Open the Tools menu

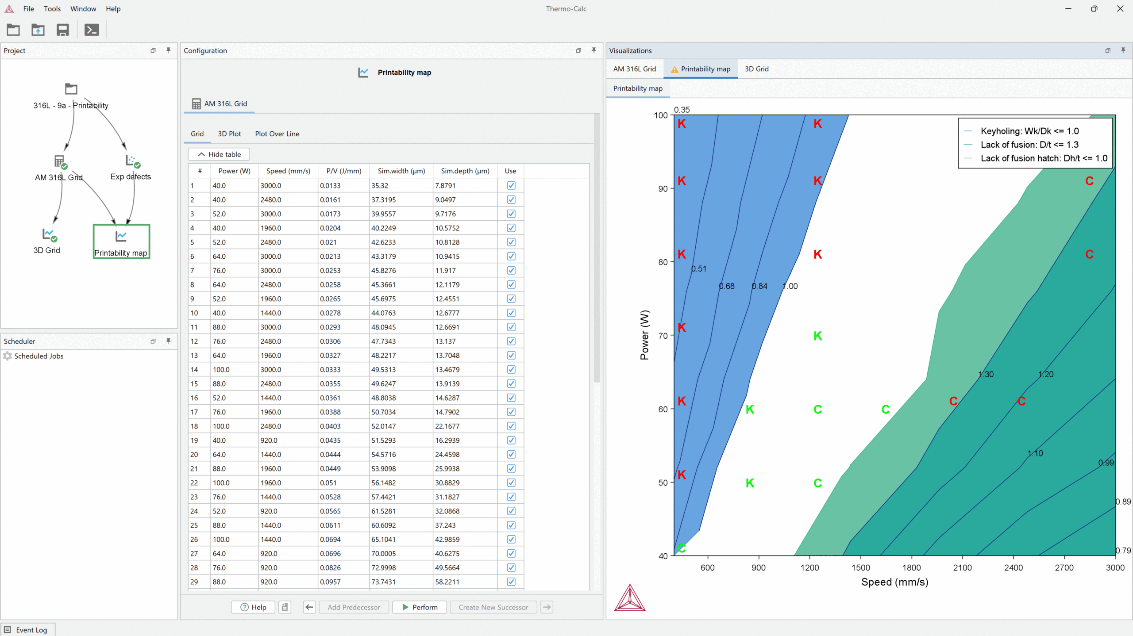pyautogui.click(x=52, y=9)
